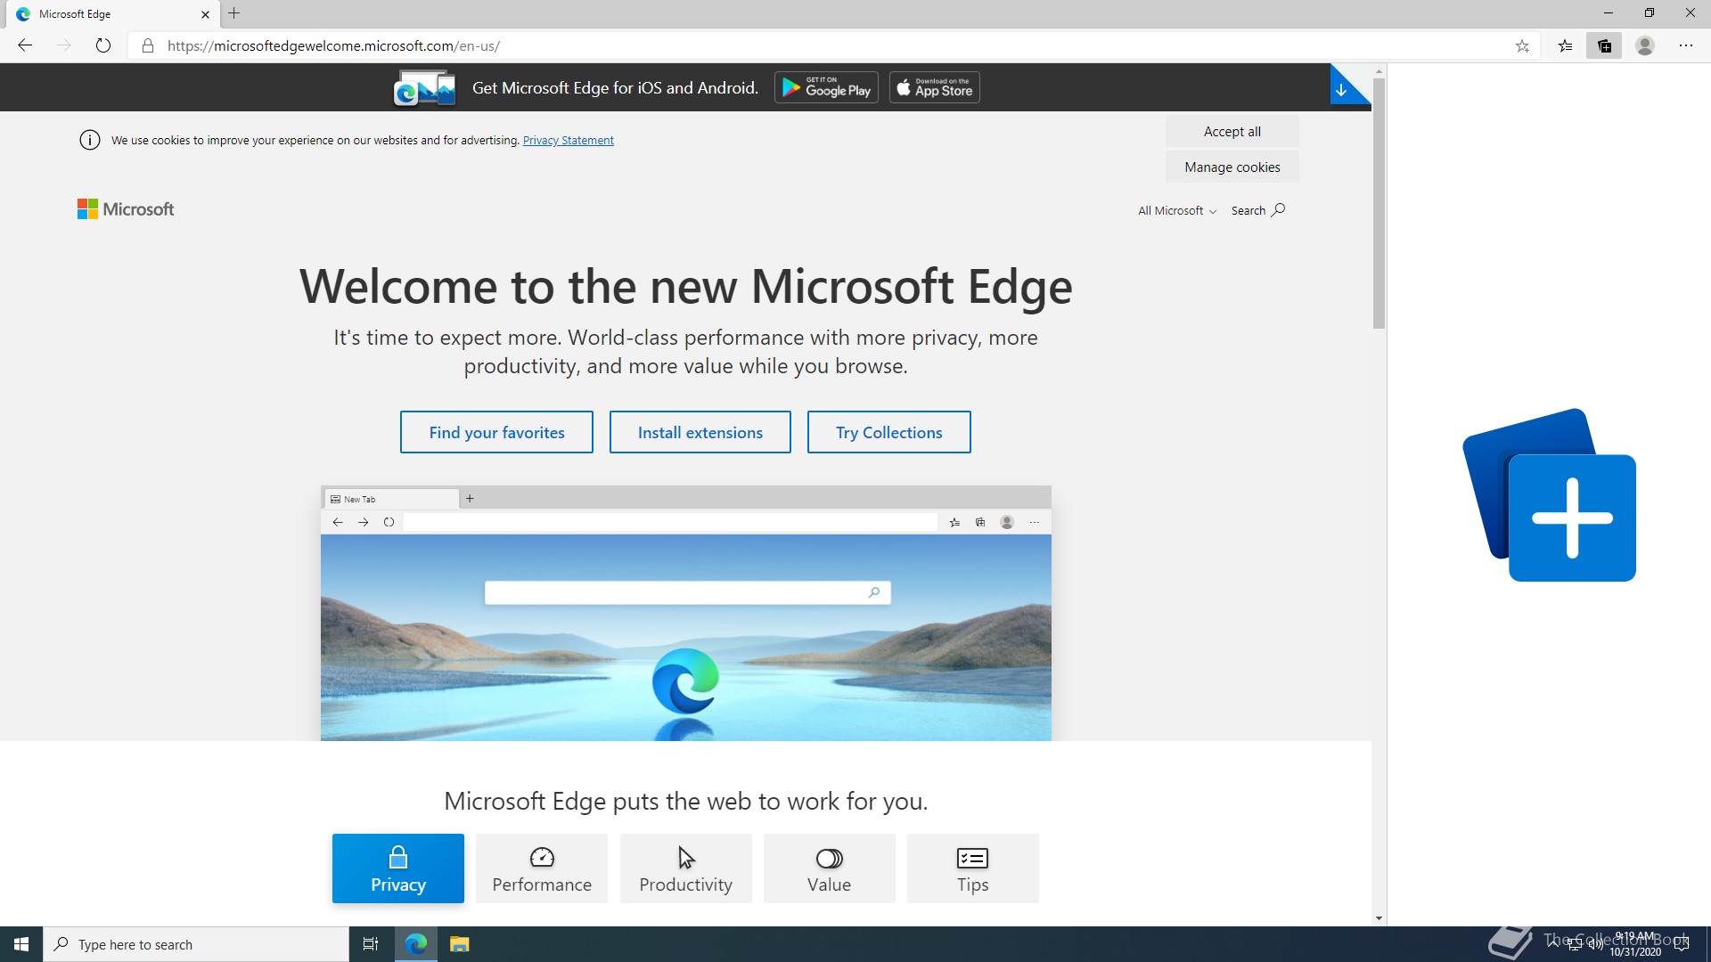The width and height of the screenshot is (1711, 962).
Task: Open Settings and more ellipsis menu
Action: [x=1686, y=45]
